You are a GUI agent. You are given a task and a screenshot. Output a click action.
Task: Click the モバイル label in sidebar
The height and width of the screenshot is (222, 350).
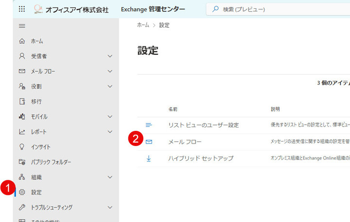click(x=39, y=117)
